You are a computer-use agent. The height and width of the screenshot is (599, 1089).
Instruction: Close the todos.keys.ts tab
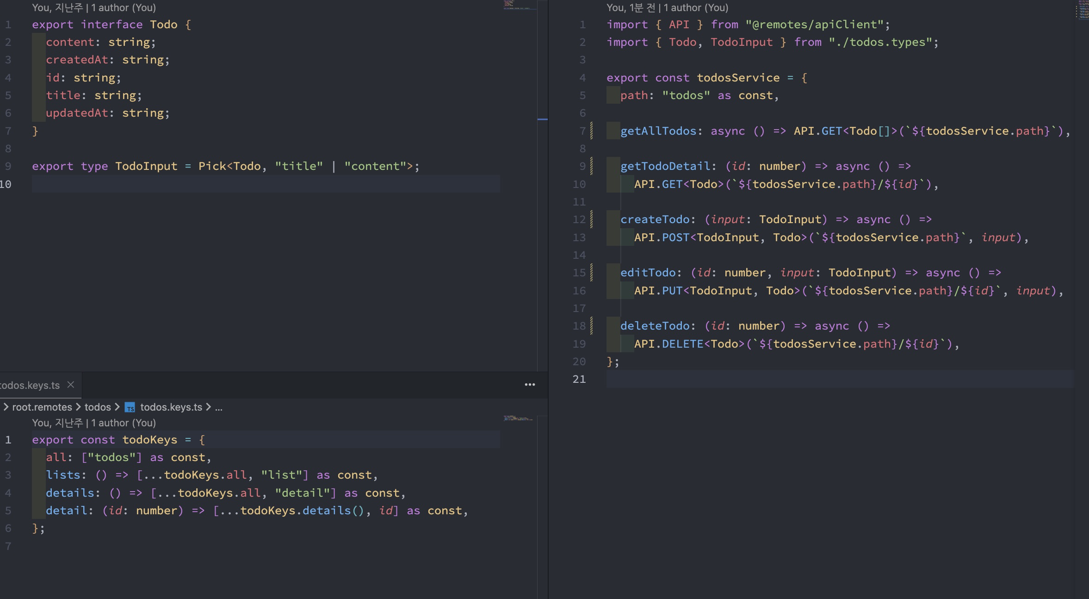71,385
